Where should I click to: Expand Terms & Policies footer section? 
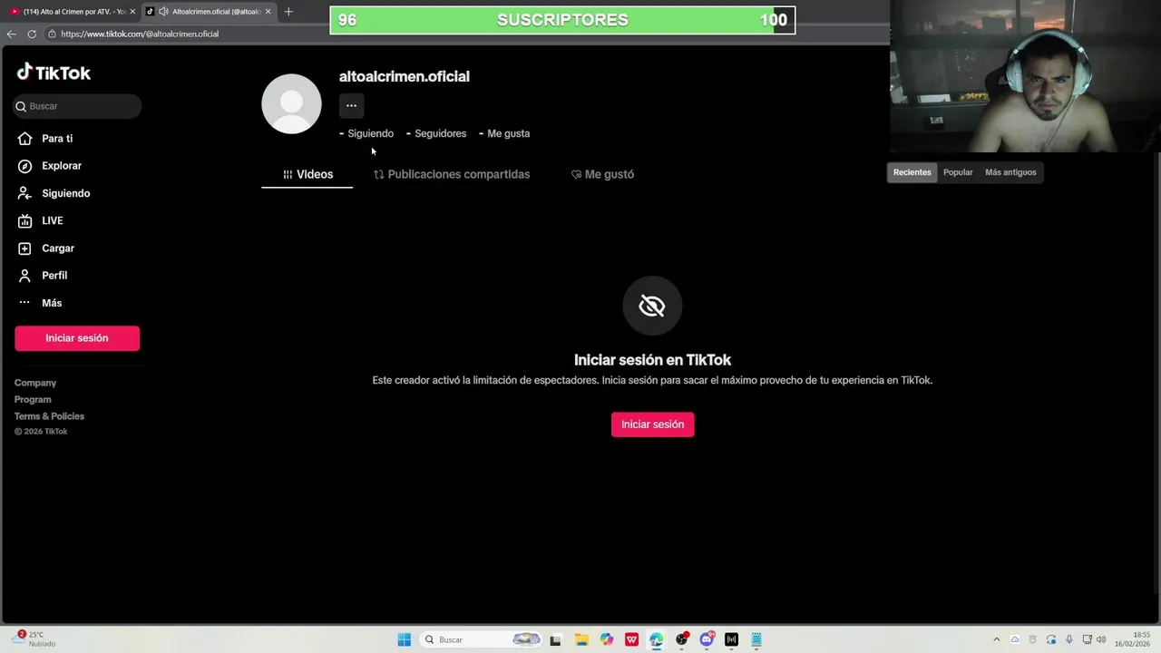click(x=49, y=416)
